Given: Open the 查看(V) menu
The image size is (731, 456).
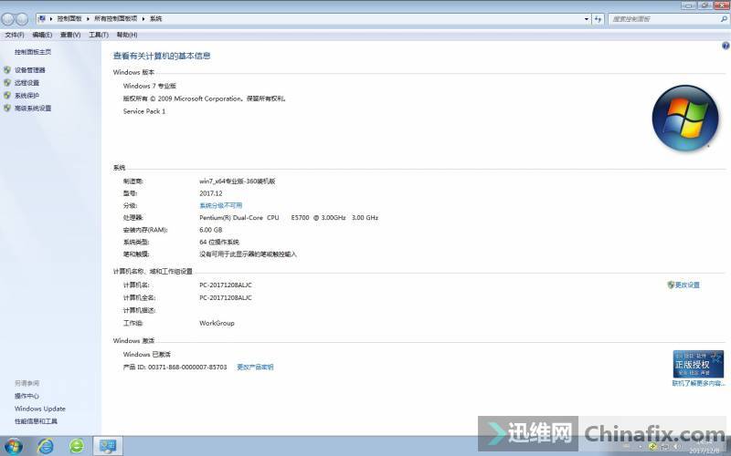Looking at the screenshot, I should 70,35.
